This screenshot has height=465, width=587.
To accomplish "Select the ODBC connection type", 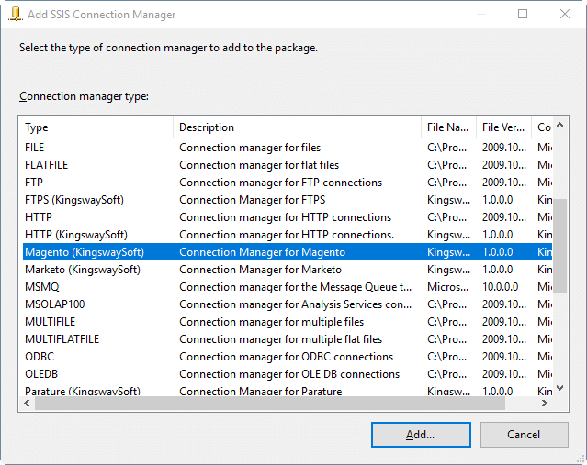I will [x=288, y=357].
